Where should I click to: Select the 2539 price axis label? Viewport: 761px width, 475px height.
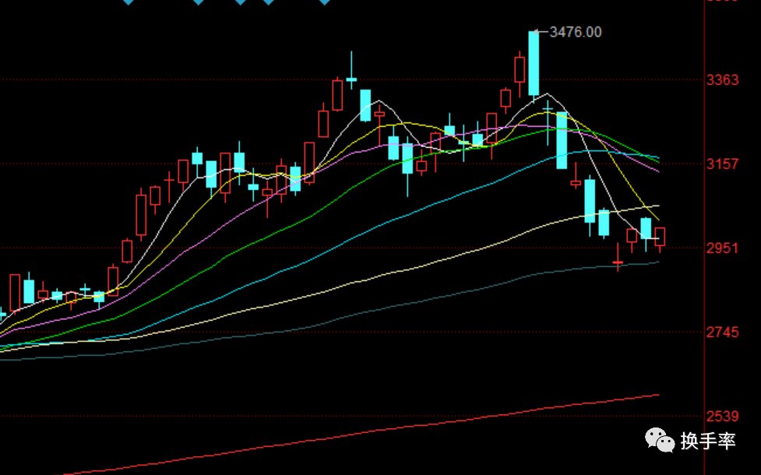tap(723, 417)
